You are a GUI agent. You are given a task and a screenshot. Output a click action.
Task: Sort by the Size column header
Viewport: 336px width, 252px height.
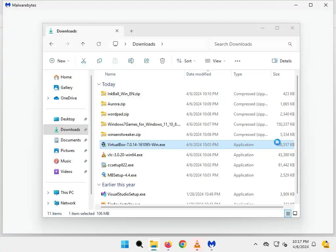click(276, 74)
